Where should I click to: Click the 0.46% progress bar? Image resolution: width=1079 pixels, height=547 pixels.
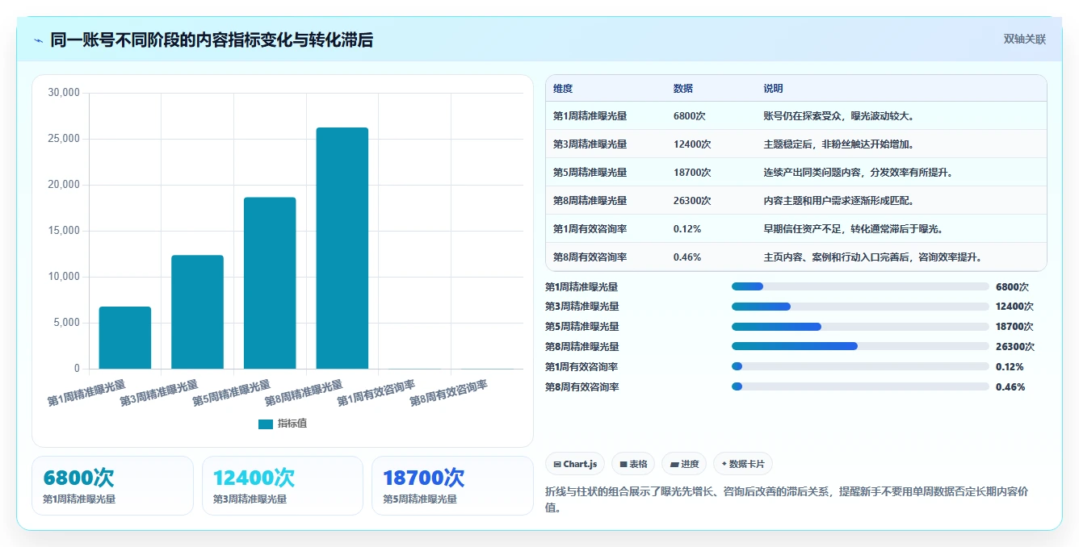(860, 387)
